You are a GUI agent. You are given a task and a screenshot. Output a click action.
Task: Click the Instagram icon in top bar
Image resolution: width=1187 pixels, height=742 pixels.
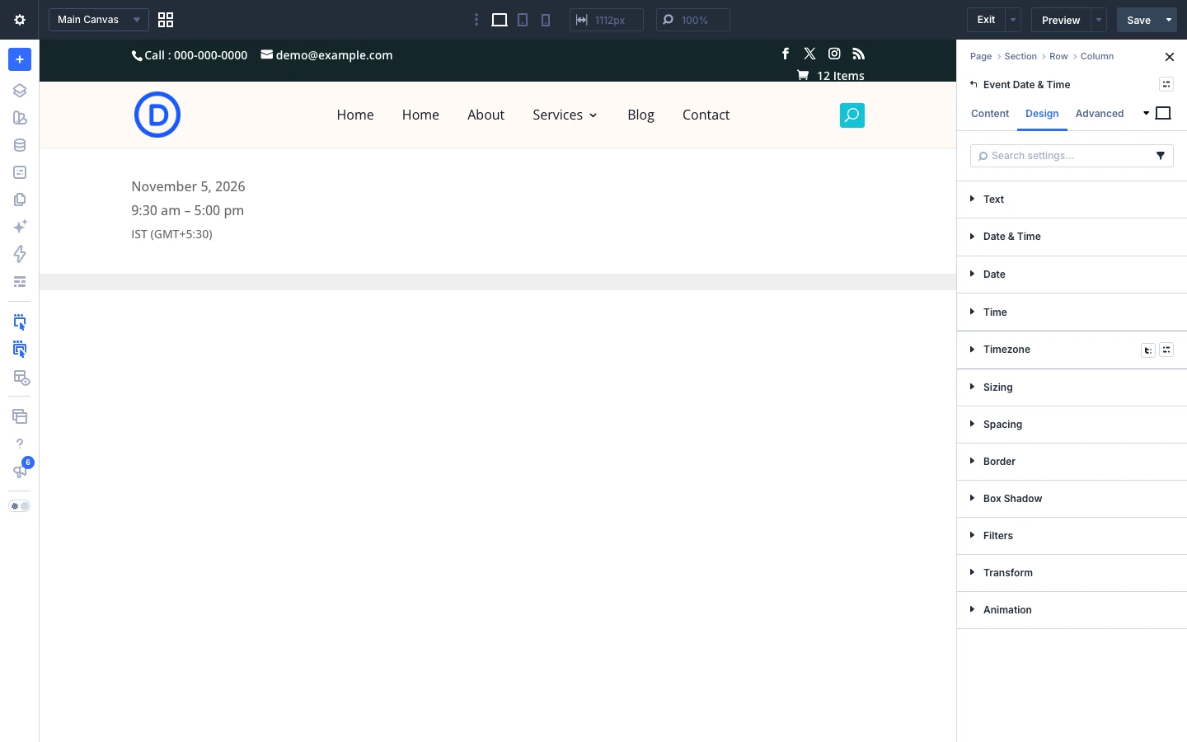click(x=834, y=54)
